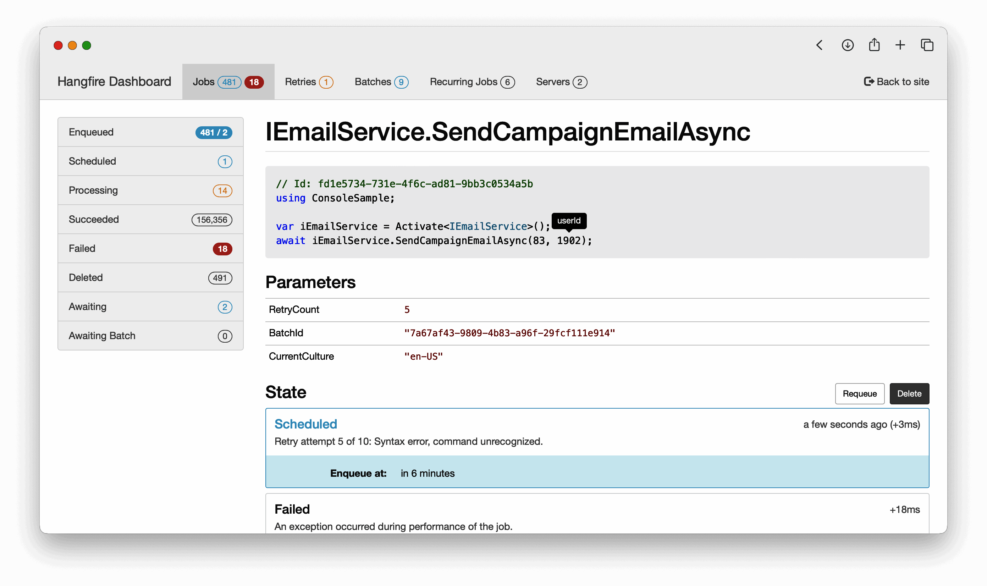Select Enqueued in the sidebar

150,132
